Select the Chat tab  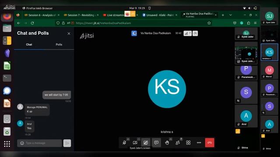(x=29, y=44)
